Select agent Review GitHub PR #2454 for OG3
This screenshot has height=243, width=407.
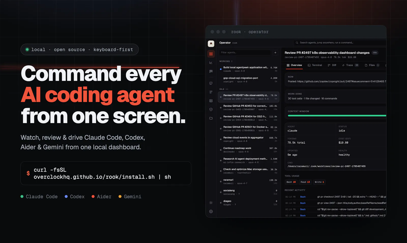pyautogui.click(x=249, y=118)
